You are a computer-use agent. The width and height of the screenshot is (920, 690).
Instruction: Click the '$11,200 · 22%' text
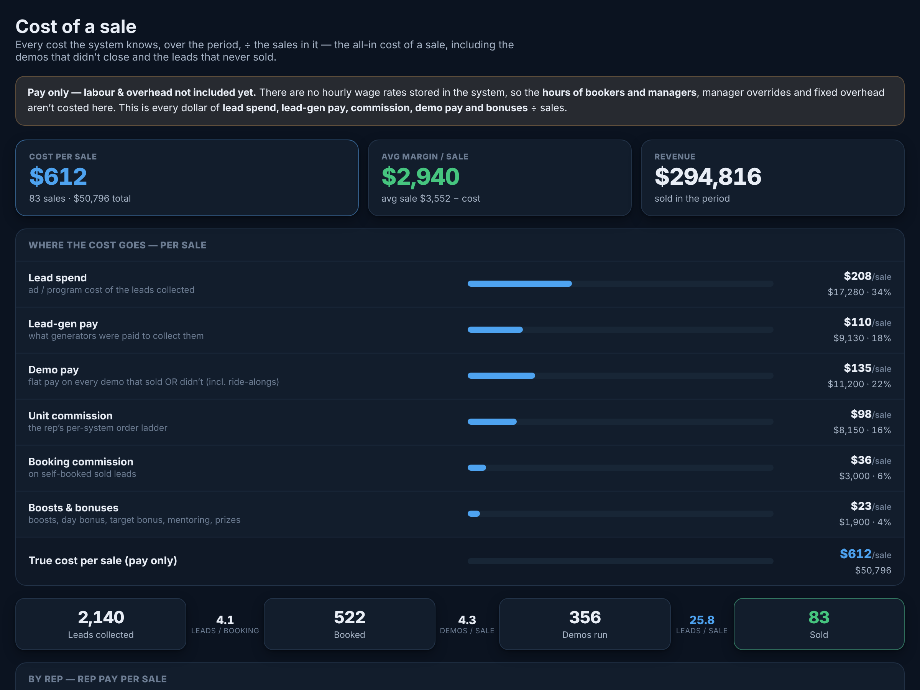click(859, 384)
